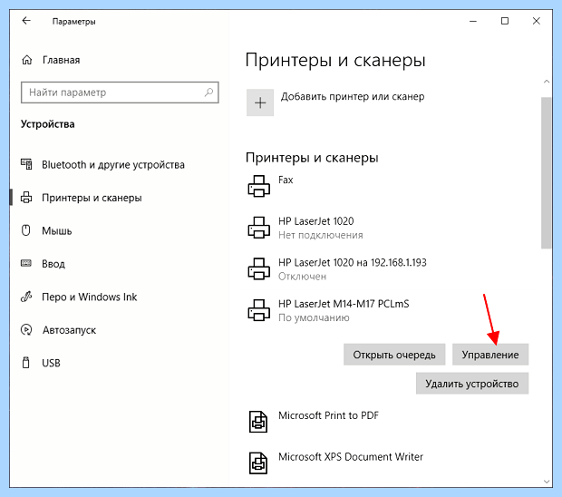Maximize the Параметры window
This screenshot has height=497, width=562.
505,21
